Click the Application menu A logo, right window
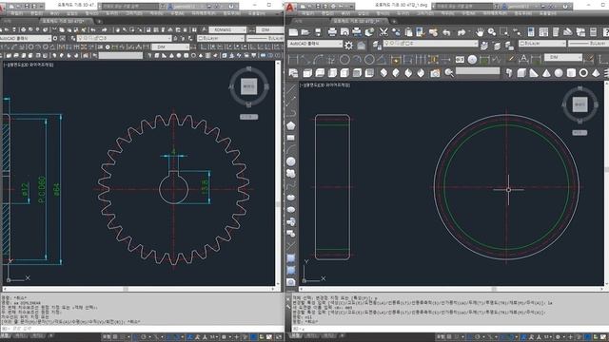This screenshot has height=342, width=609. pos(290,7)
